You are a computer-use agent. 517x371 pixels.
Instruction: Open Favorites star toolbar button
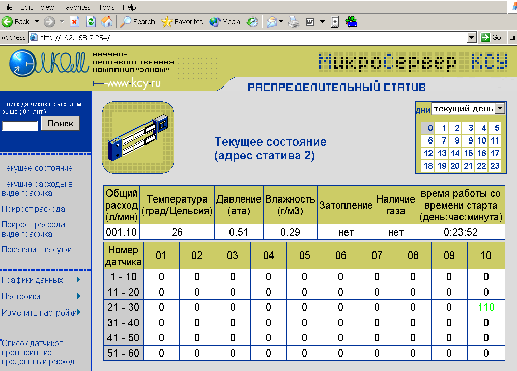(182, 22)
